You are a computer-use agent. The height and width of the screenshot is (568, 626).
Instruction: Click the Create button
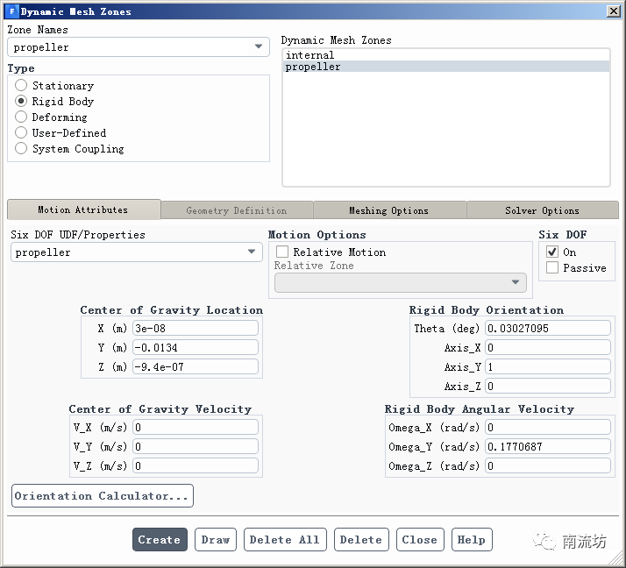pos(160,540)
